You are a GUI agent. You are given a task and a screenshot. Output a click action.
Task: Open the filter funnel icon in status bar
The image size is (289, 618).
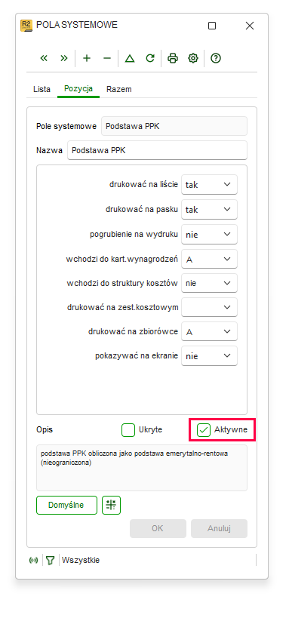(50, 560)
